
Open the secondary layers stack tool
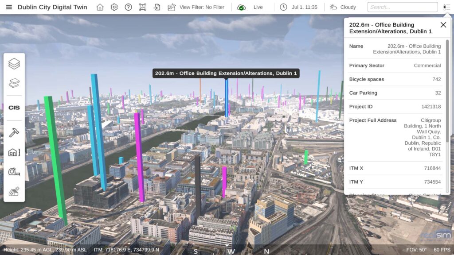click(14, 83)
